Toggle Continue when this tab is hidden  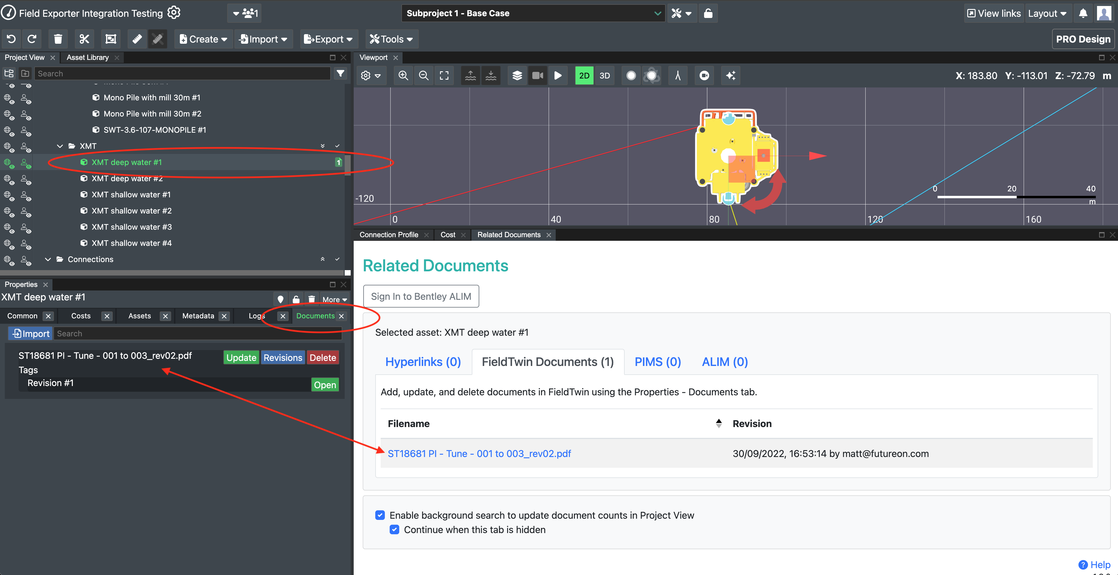pyautogui.click(x=394, y=529)
